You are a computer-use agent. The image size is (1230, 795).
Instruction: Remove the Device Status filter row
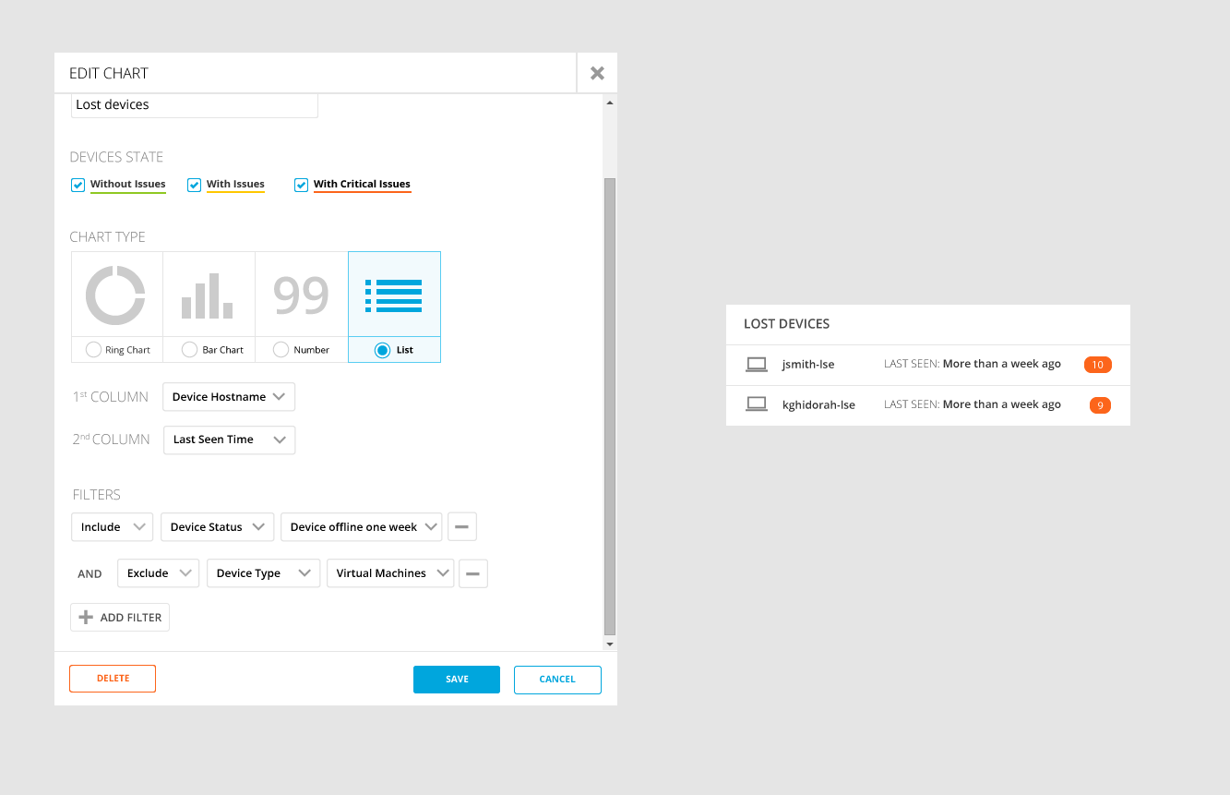click(x=462, y=527)
